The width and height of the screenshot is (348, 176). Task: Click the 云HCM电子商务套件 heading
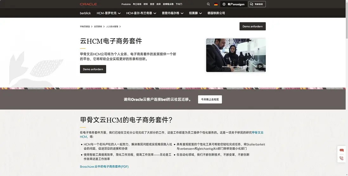click(111, 41)
